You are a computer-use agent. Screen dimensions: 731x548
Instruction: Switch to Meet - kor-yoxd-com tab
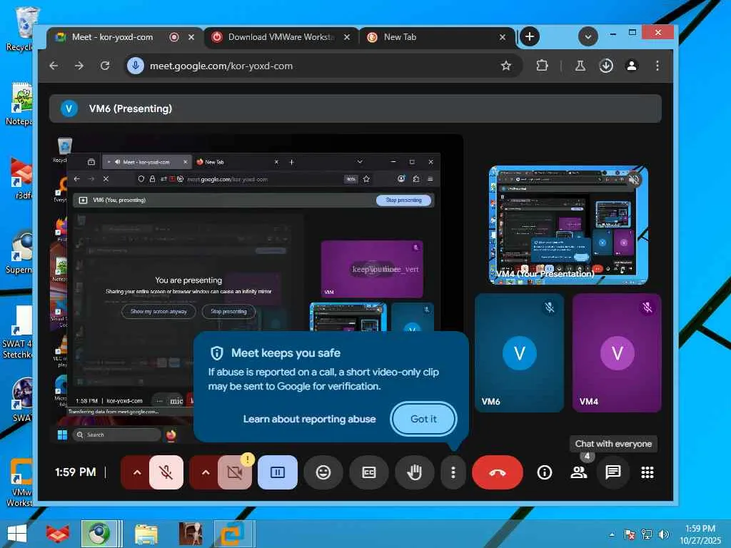click(x=112, y=37)
